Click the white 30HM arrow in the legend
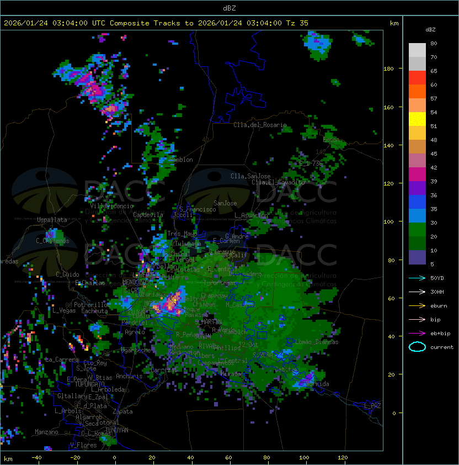The width and height of the screenshot is (459, 465). 417,292
